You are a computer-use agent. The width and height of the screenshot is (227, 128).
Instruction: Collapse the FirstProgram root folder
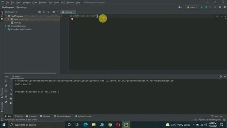click(6, 16)
